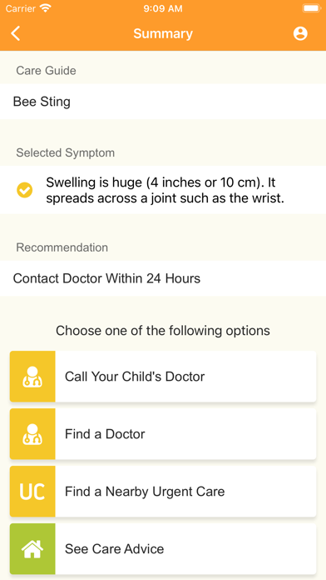This screenshot has width=326, height=580.
Task: Tap the Wi-Fi status icon
Action: (x=46, y=8)
